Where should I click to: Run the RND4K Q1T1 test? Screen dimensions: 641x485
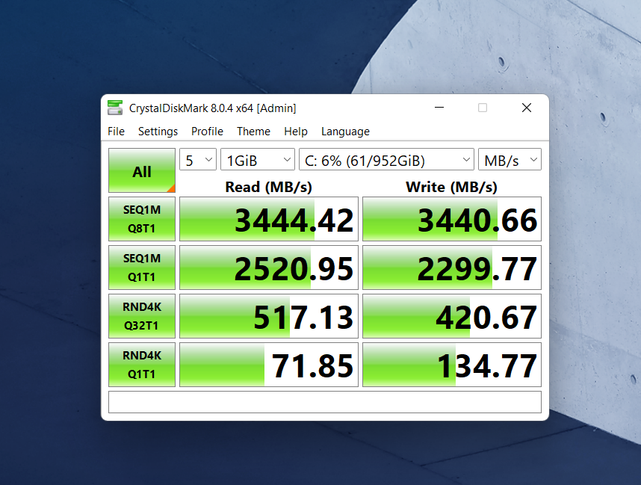tap(142, 365)
